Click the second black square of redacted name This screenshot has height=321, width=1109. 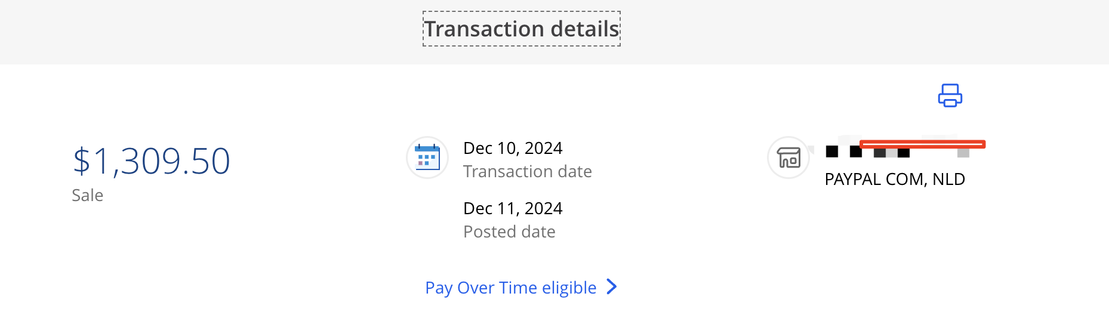856,152
